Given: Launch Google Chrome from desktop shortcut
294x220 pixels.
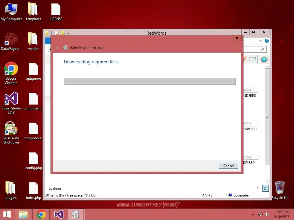Looking at the screenshot, I should (x=11, y=73).
